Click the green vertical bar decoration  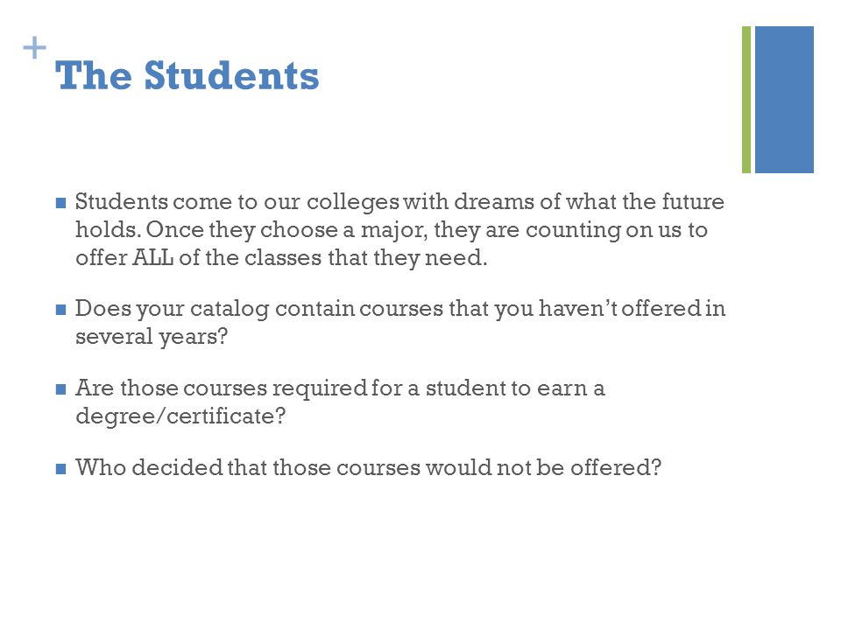746,100
